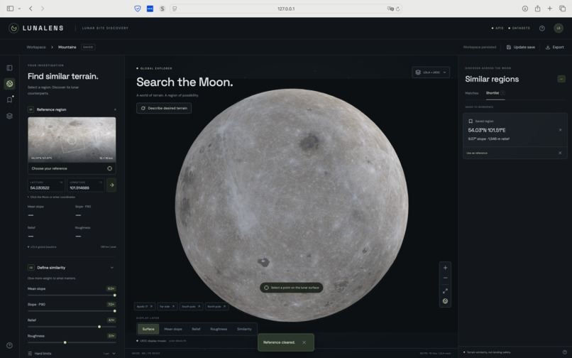This screenshot has width=572, height=358.
Task: Zoom out on the globe with minus
Action: (445, 278)
